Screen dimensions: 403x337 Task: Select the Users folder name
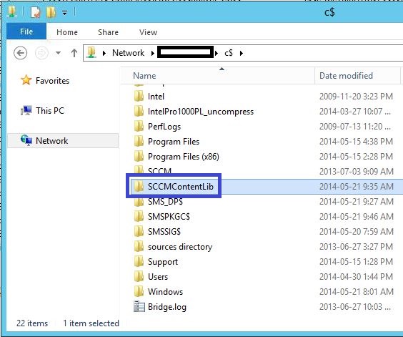[158, 277]
